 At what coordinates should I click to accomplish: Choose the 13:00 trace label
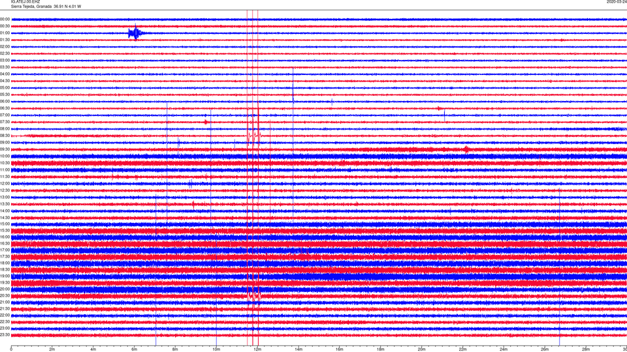tap(5, 197)
